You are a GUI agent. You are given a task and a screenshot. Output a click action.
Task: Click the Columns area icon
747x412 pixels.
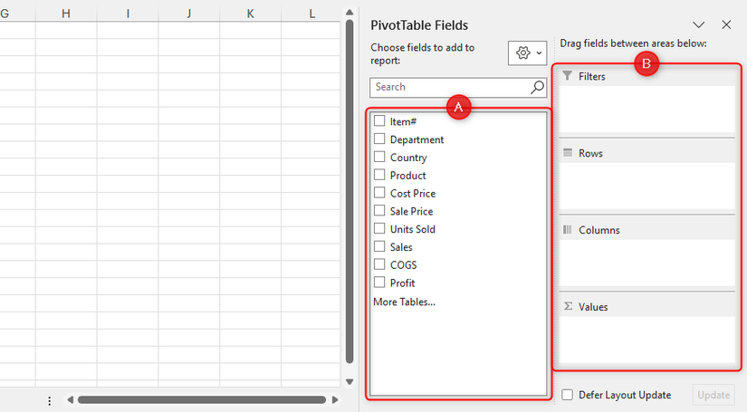coord(568,230)
